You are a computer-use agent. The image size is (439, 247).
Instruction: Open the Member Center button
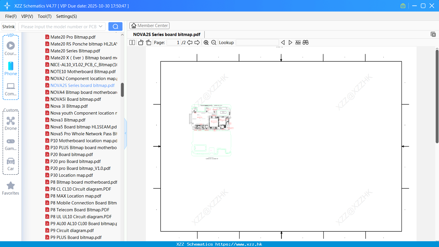[x=149, y=26]
